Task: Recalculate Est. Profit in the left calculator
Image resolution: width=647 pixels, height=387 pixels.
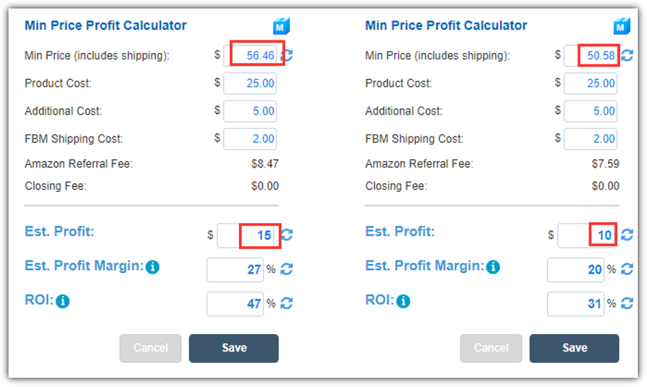Action: pyautogui.click(x=287, y=235)
